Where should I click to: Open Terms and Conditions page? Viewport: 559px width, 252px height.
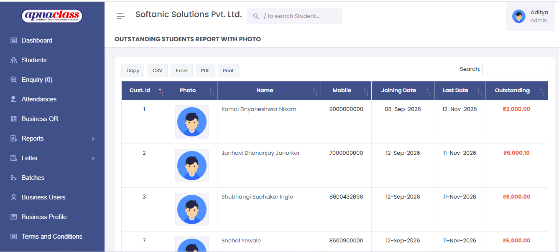coord(52,237)
